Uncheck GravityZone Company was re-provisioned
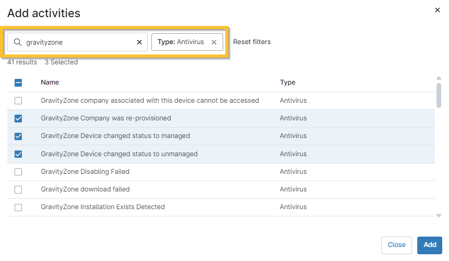449x261 pixels. pyautogui.click(x=18, y=118)
